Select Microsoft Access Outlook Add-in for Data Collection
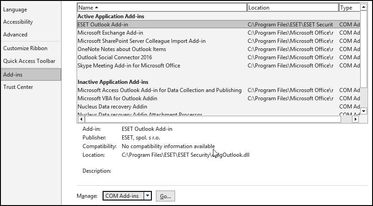Viewport: 373px width, 206px height. [x=218, y=90]
